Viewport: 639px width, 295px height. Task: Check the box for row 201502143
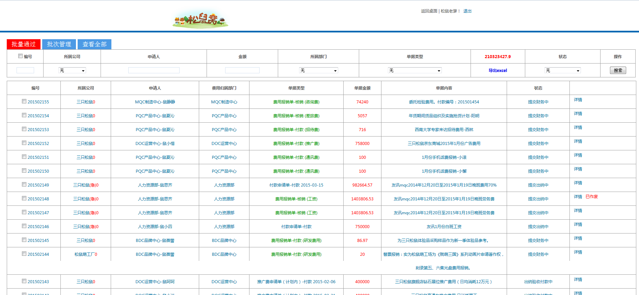click(24, 281)
